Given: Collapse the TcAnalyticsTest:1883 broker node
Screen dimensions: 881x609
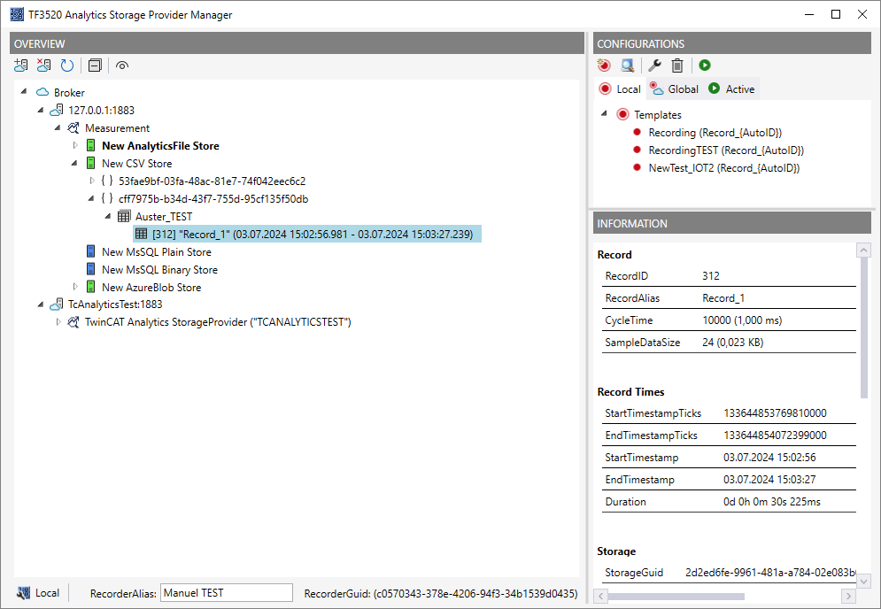Looking at the screenshot, I should point(41,304).
